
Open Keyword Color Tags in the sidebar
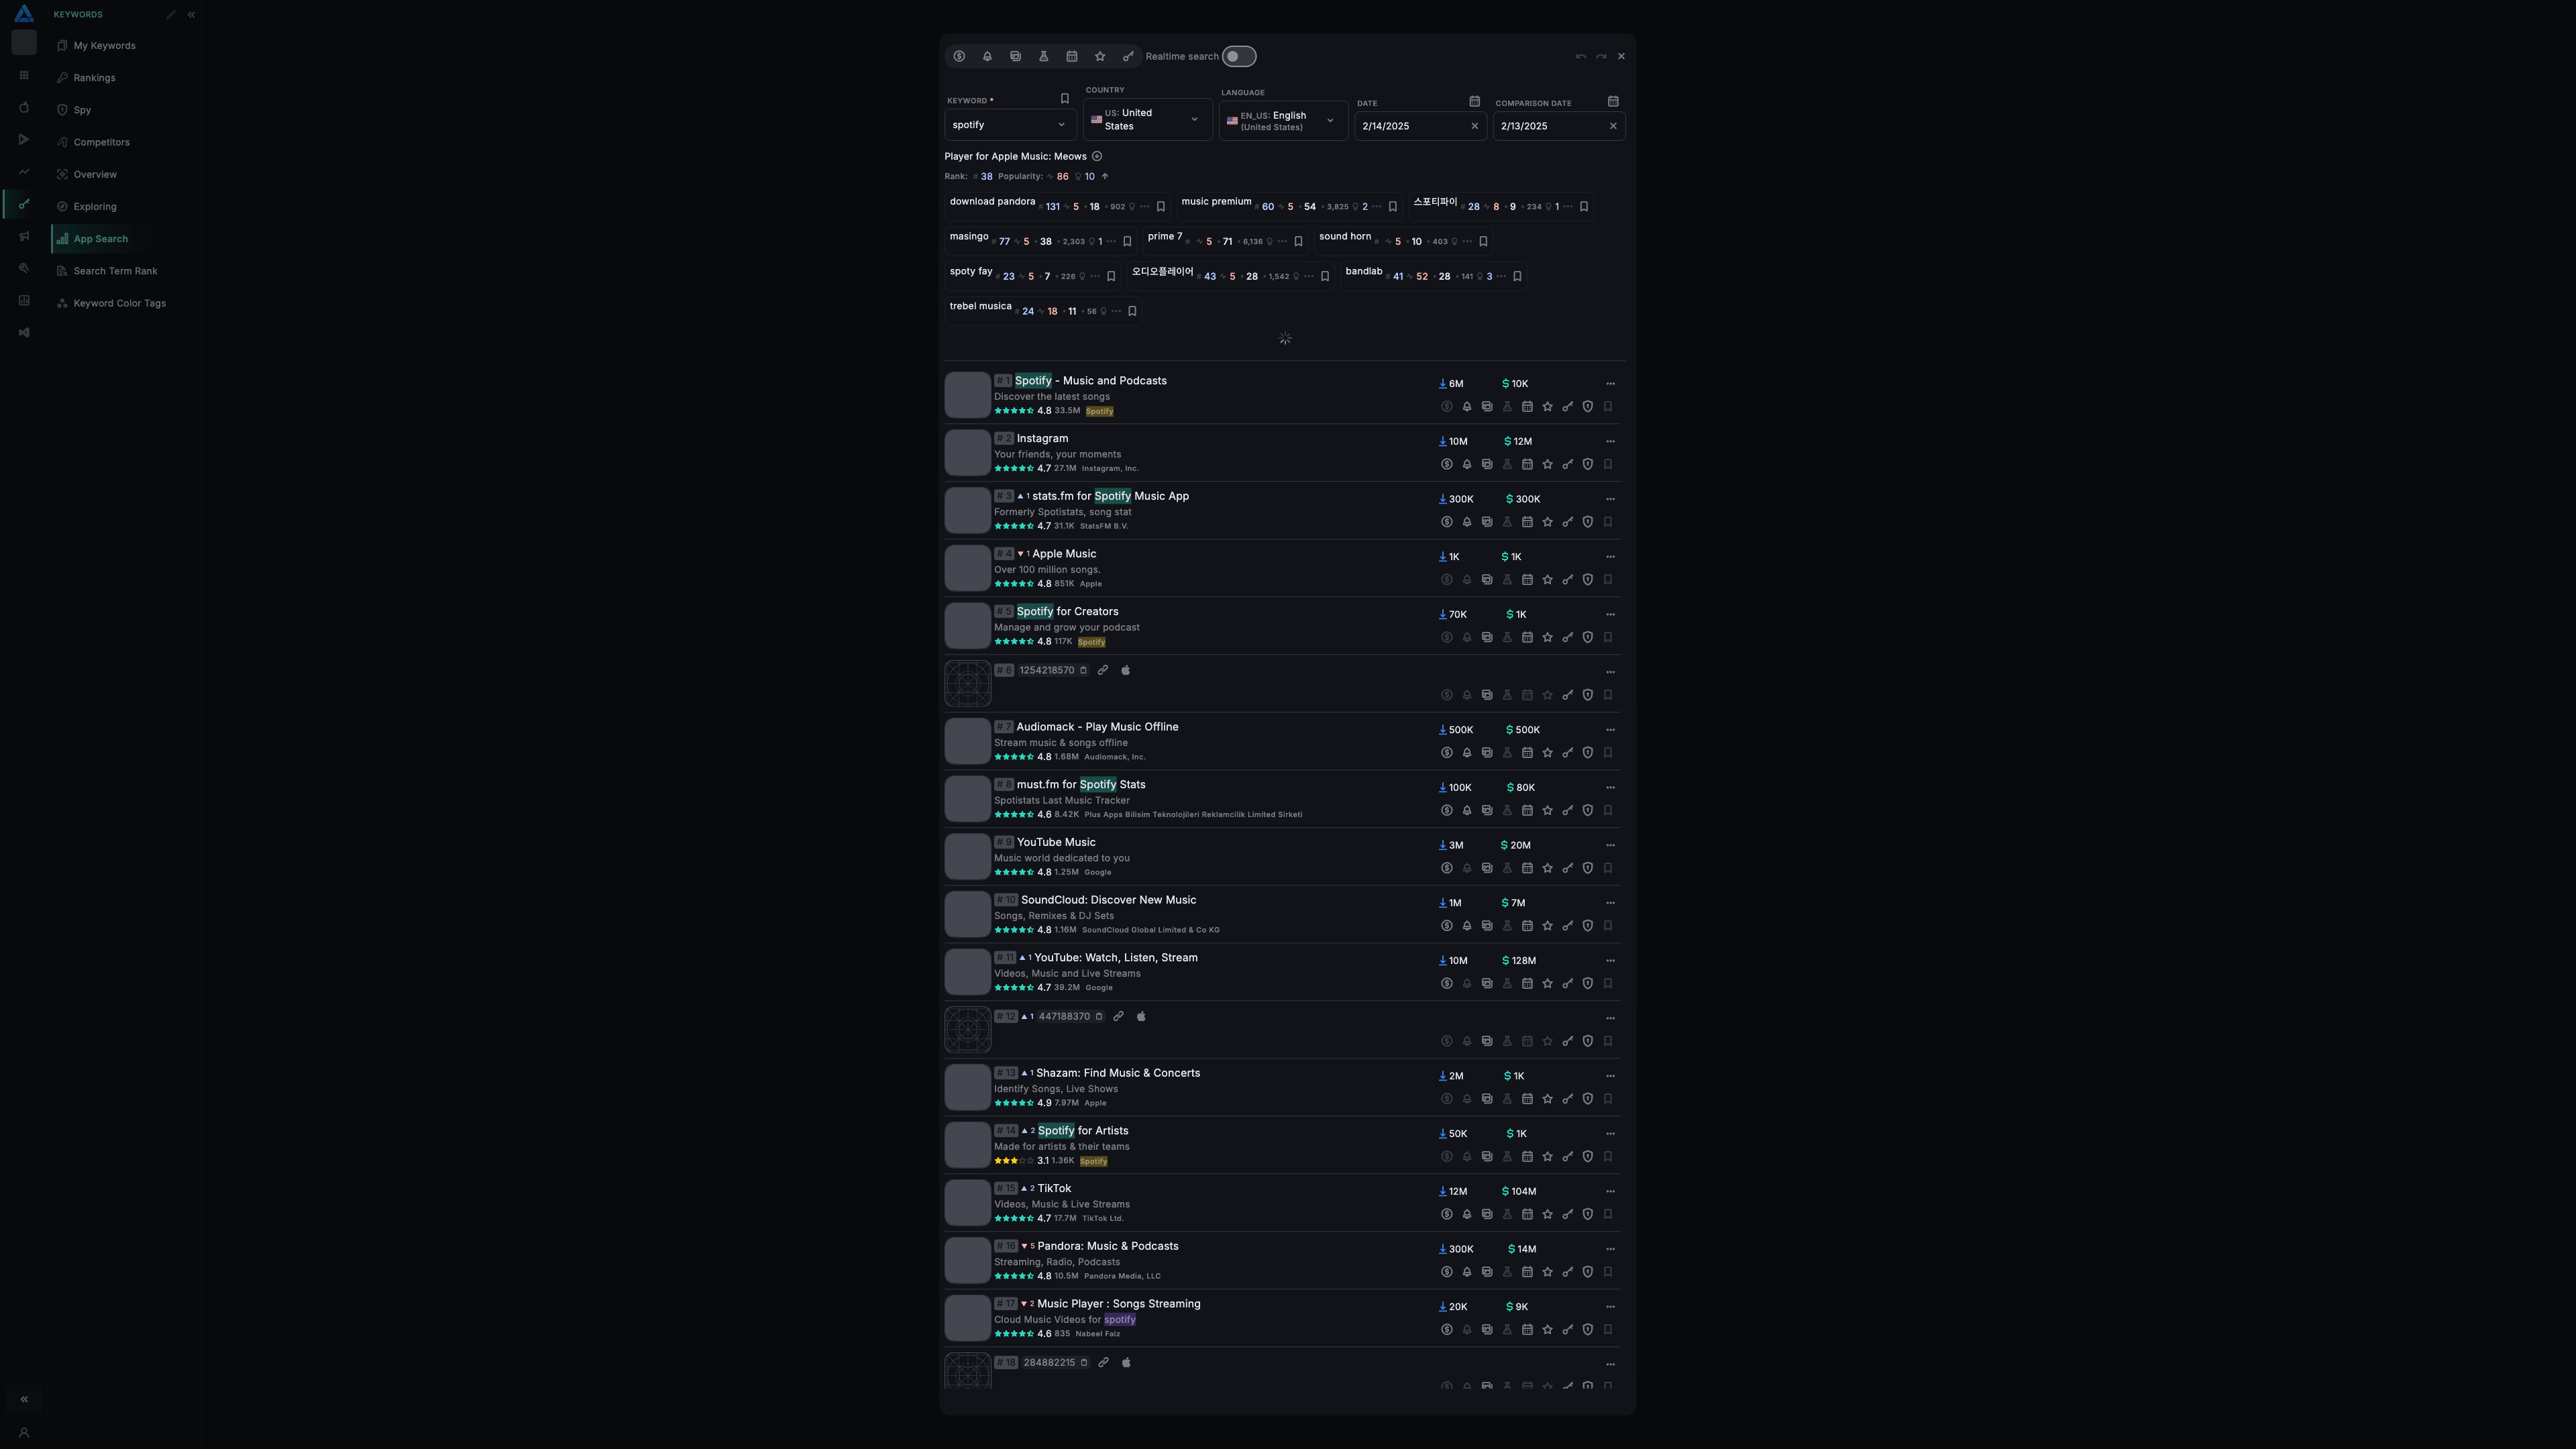pyautogui.click(x=119, y=303)
